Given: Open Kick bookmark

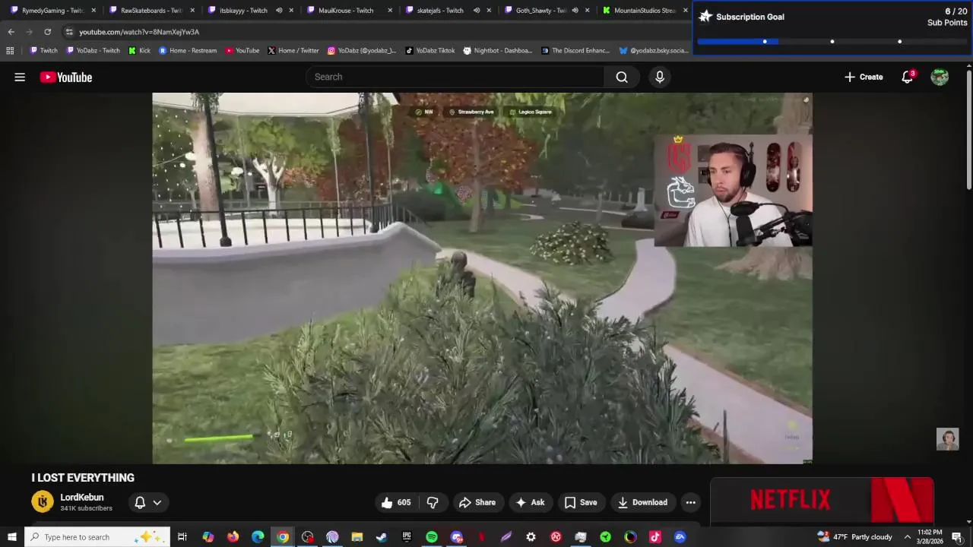Looking at the screenshot, I should (140, 51).
